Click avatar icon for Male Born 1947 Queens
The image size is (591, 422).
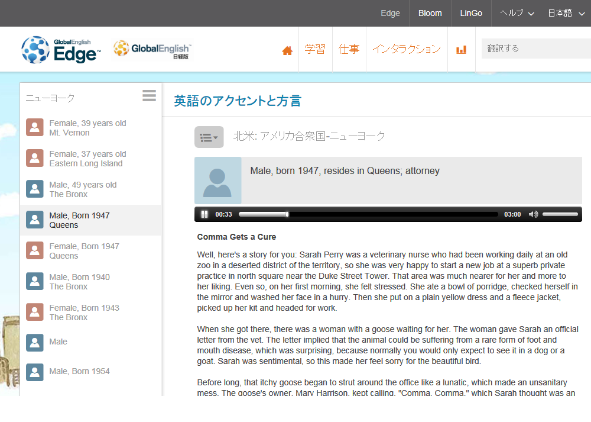coord(35,220)
